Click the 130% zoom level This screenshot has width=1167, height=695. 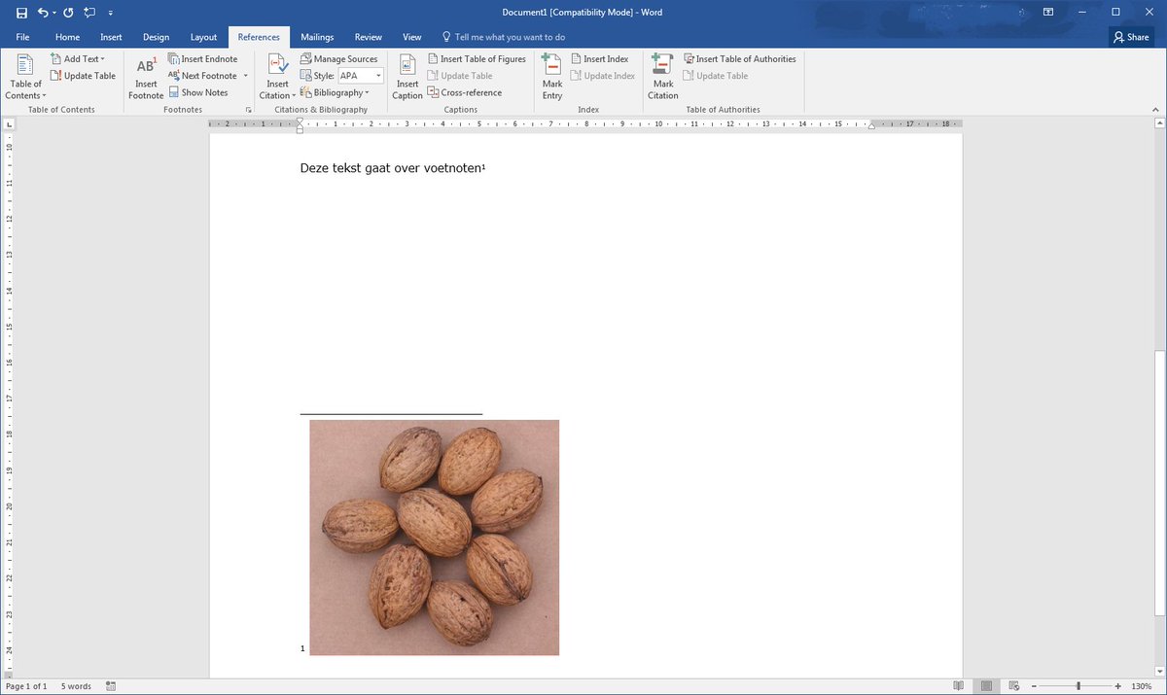pos(1142,686)
